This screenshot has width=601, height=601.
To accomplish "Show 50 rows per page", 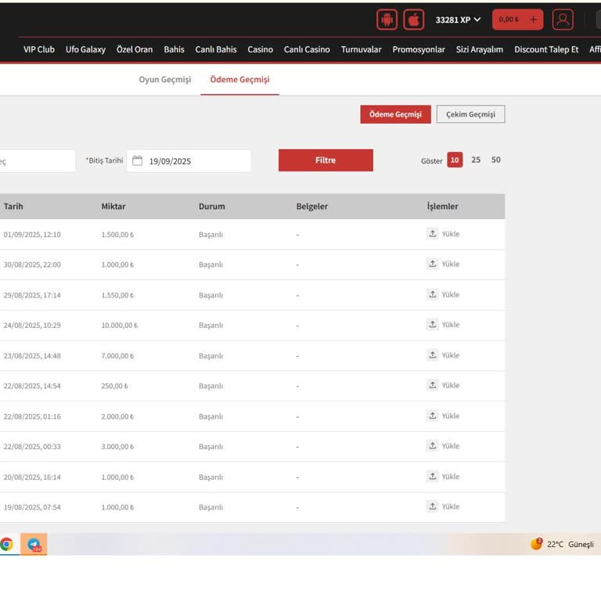I will coord(496,160).
